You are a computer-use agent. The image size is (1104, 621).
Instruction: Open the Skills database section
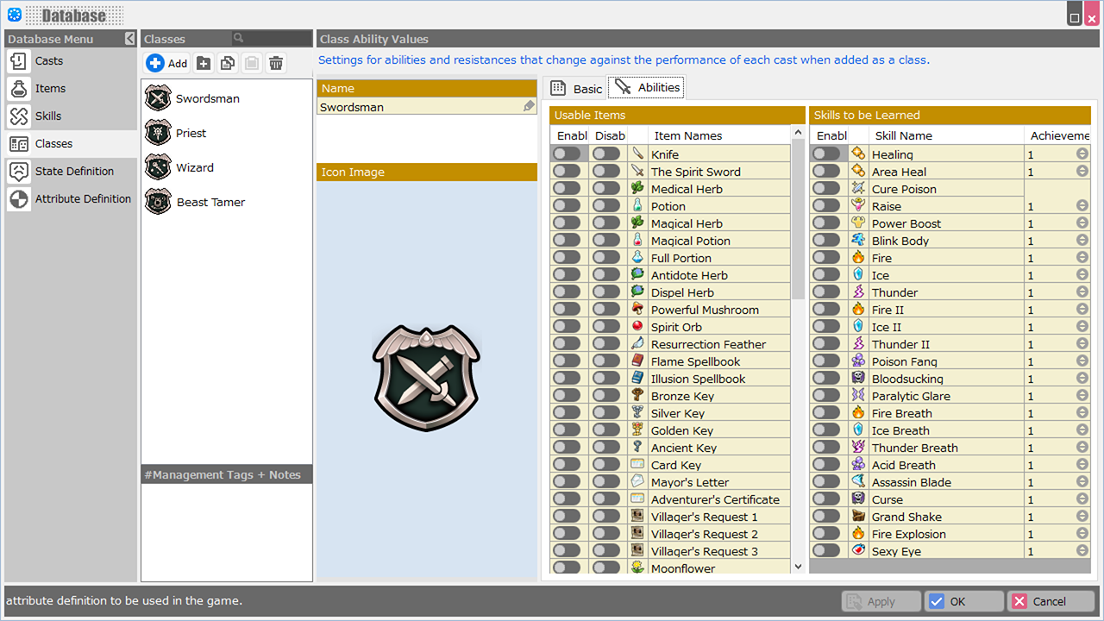click(x=48, y=116)
